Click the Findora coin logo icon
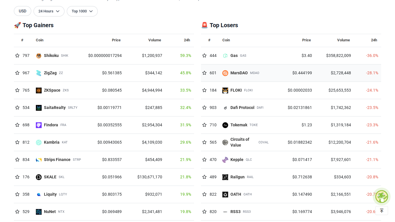395x222 pixels. pos(39,125)
